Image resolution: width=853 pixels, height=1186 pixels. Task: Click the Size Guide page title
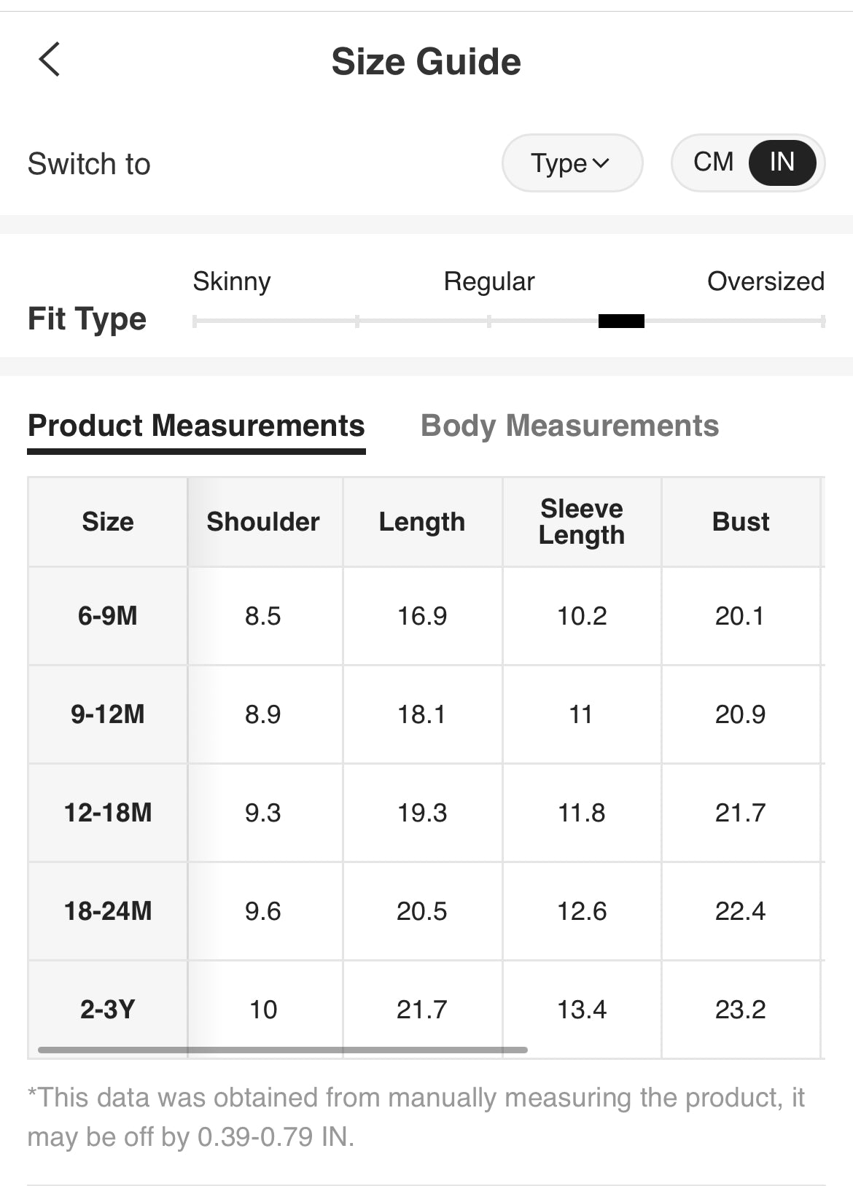coord(426,61)
